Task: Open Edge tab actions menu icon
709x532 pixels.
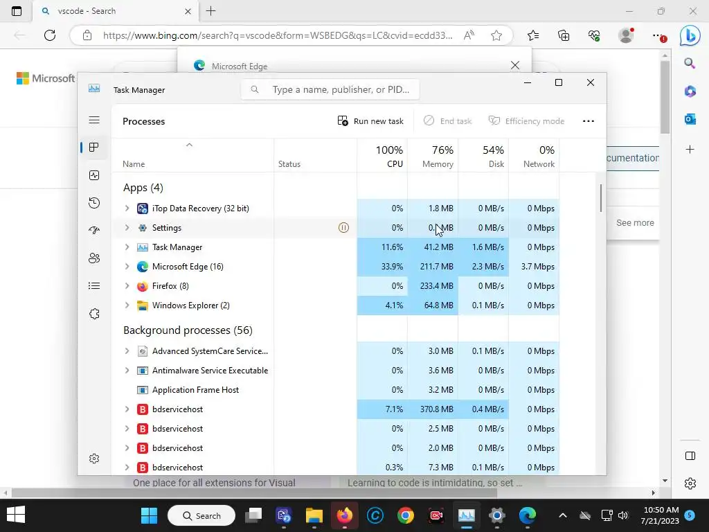Action: pyautogui.click(x=17, y=11)
